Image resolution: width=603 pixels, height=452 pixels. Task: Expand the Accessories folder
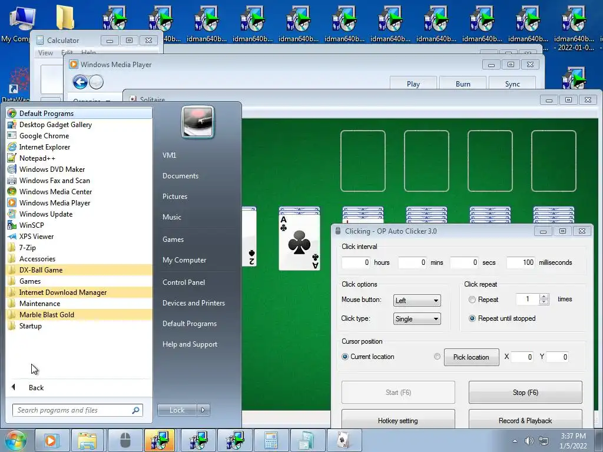coord(79,259)
